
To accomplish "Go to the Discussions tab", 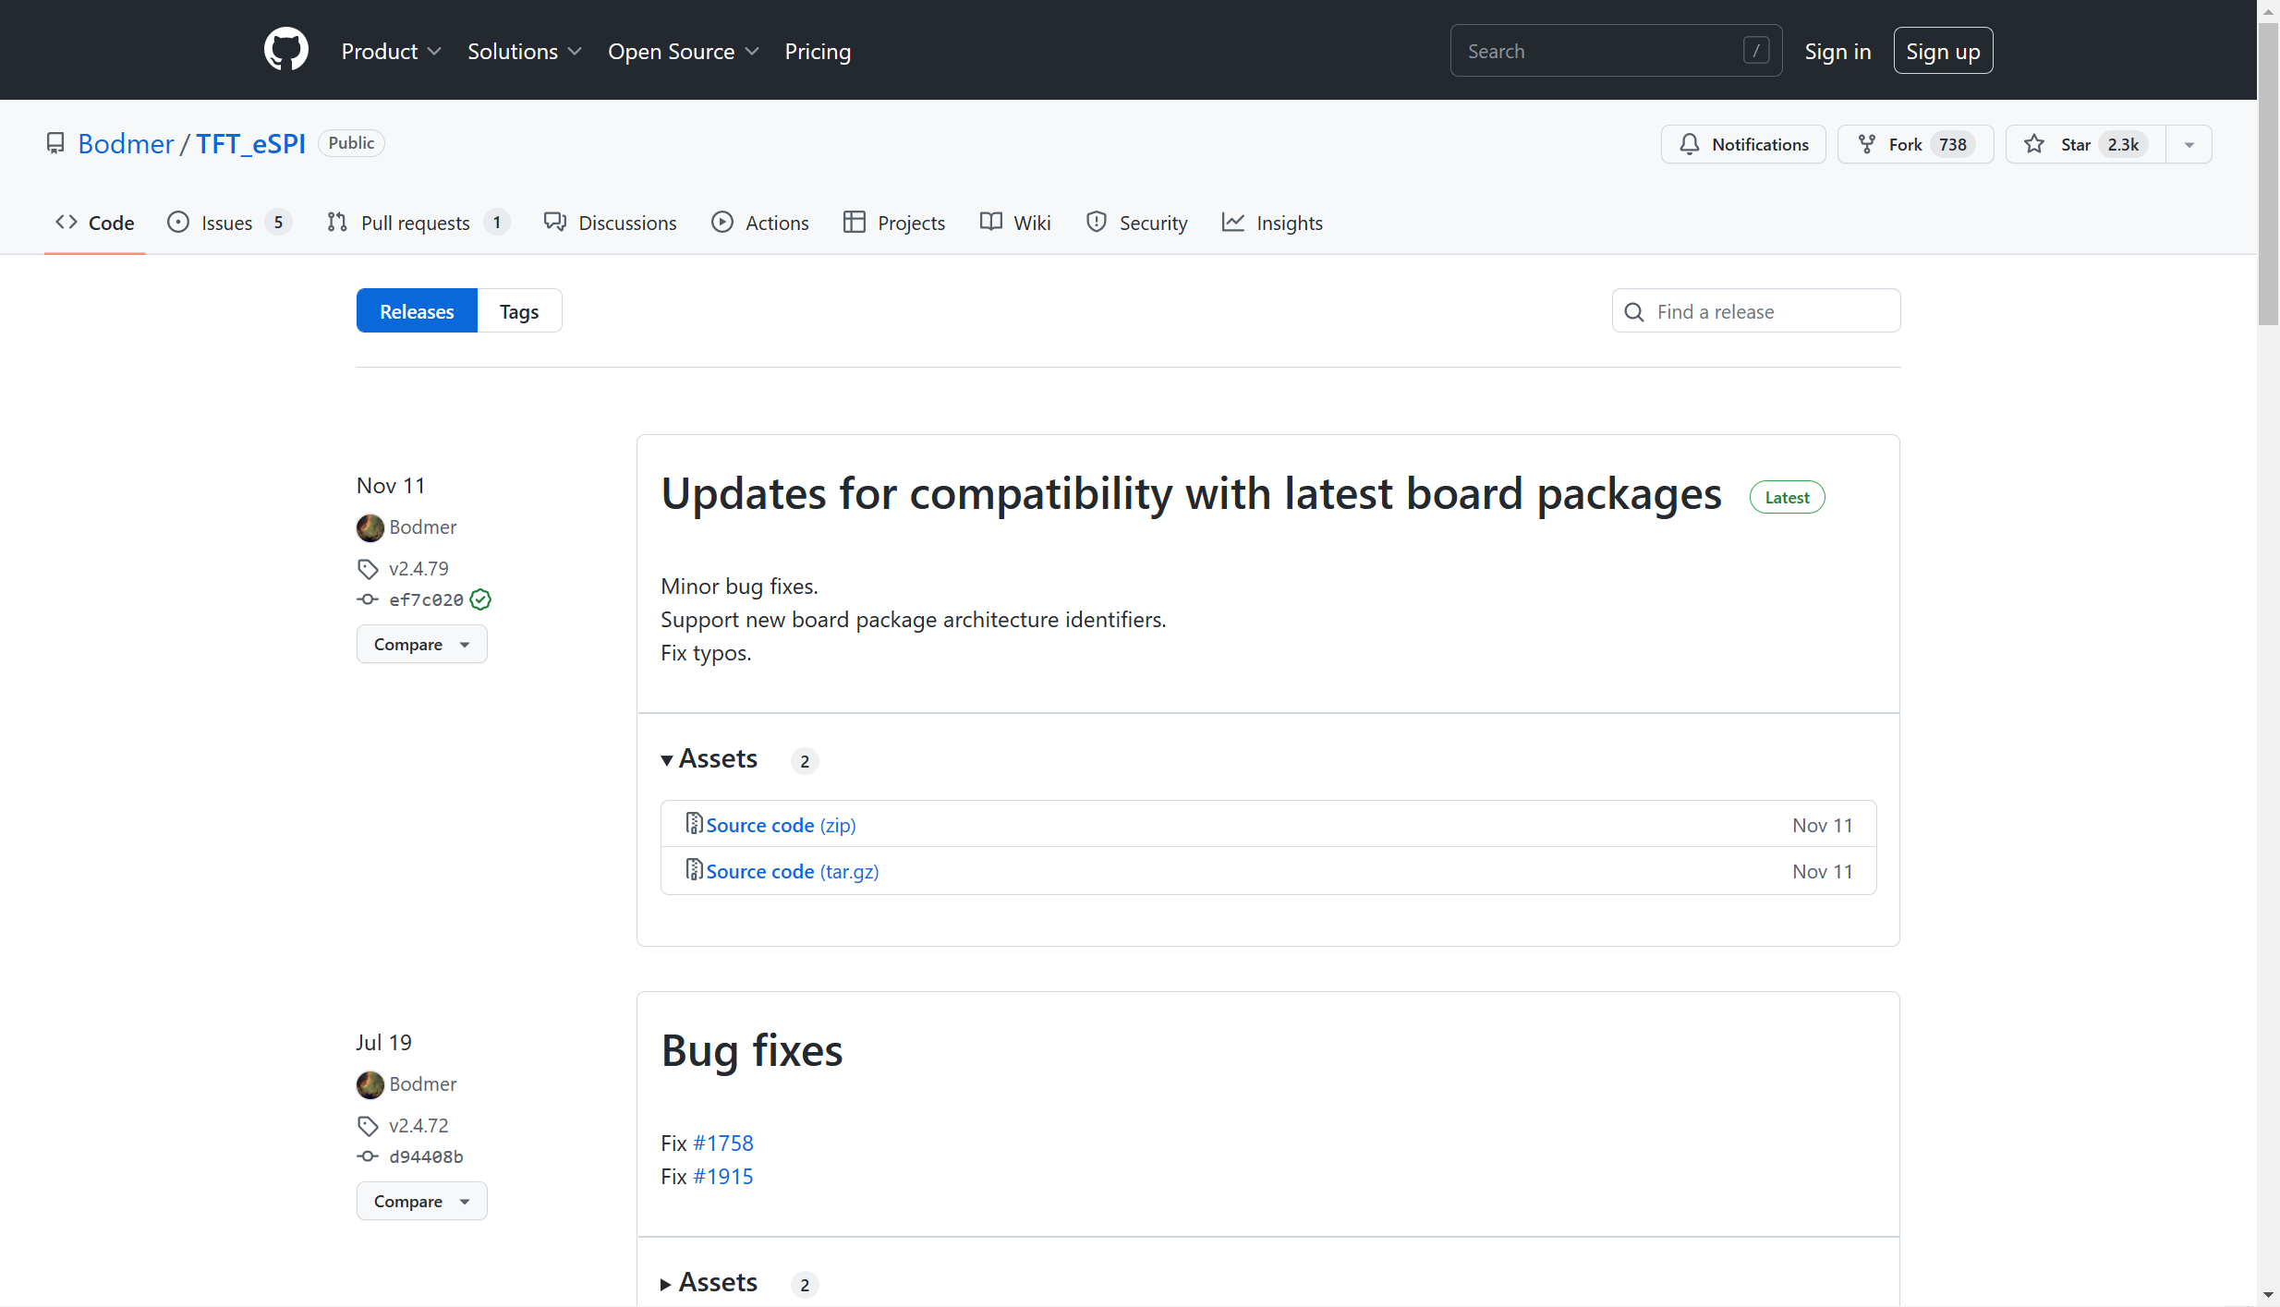I will tap(611, 223).
